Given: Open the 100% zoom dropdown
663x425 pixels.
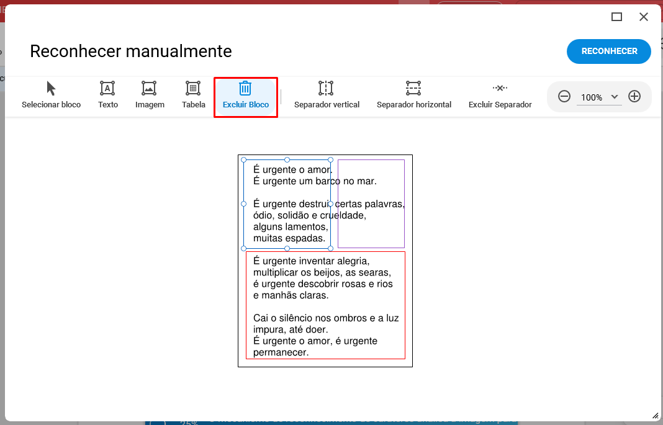Looking at the screenshot, I should coord(599,97).
